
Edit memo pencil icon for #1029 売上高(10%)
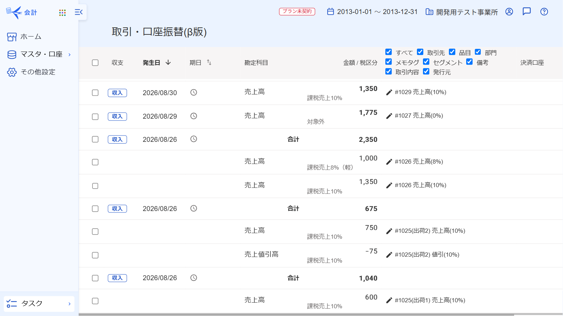(x=389, y=92)
